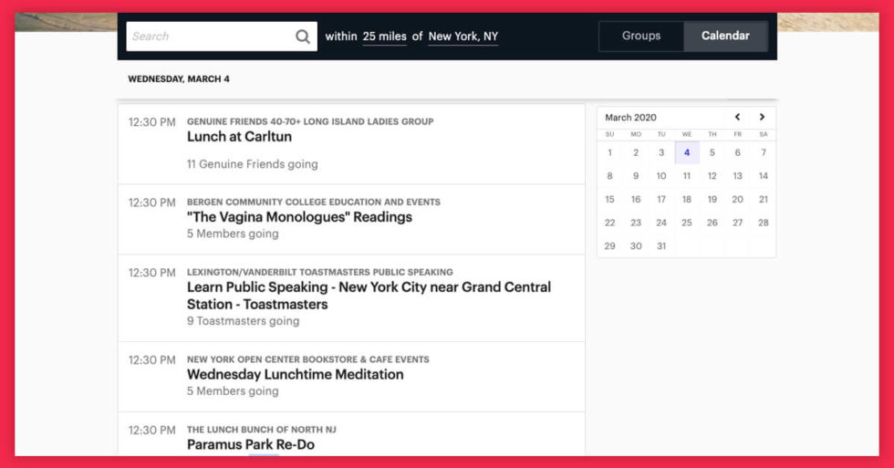894x468 pixels.
Task: Focus the Search input field
Action: 222,36
